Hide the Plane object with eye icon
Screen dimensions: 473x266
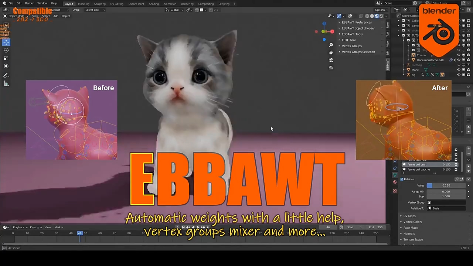point(459,70)
